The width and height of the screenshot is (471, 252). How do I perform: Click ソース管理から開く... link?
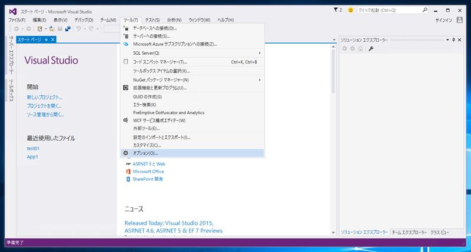point(45,115)
